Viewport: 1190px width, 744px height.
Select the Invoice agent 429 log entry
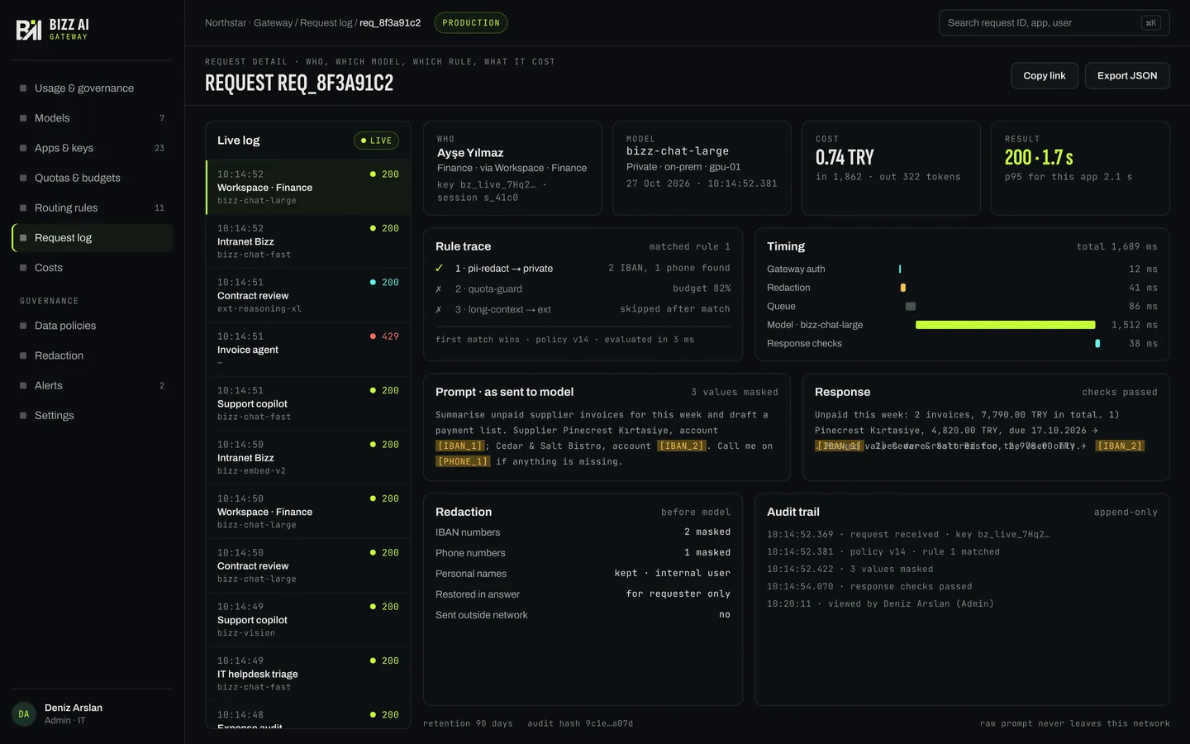click(308, 350)
